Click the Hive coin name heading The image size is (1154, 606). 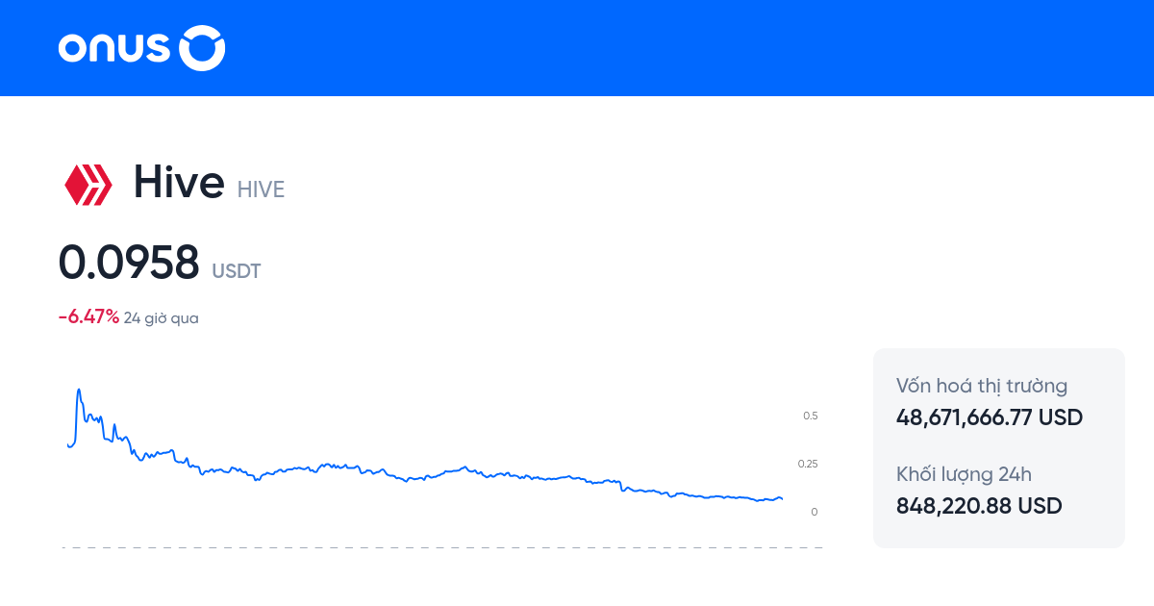click(179, 182)
